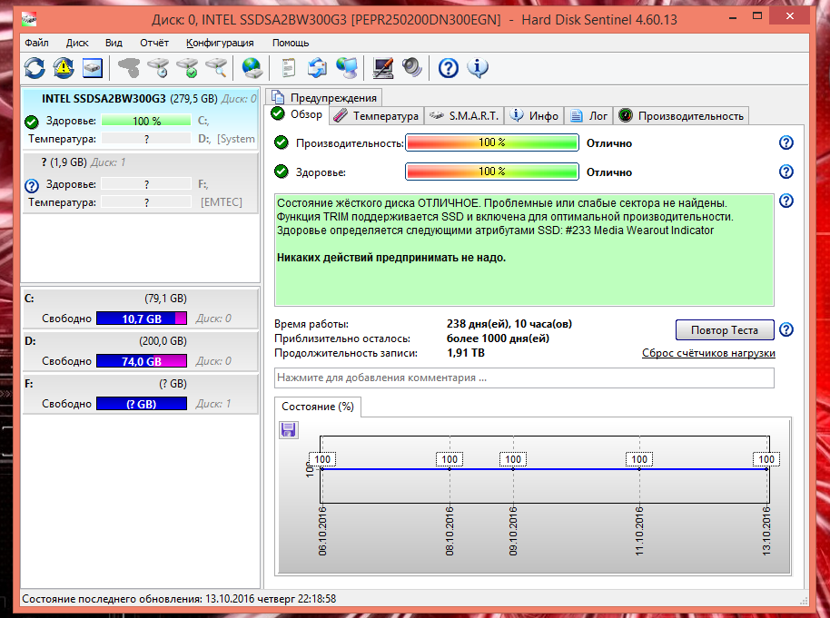Click the comment input field
The image size is (830, 618).
[x=524, y=378]
